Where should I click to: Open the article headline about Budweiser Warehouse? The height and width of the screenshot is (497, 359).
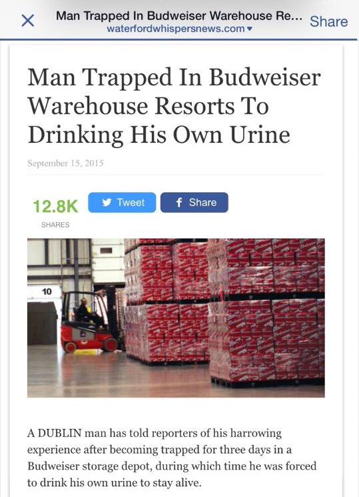click(174, 105)
